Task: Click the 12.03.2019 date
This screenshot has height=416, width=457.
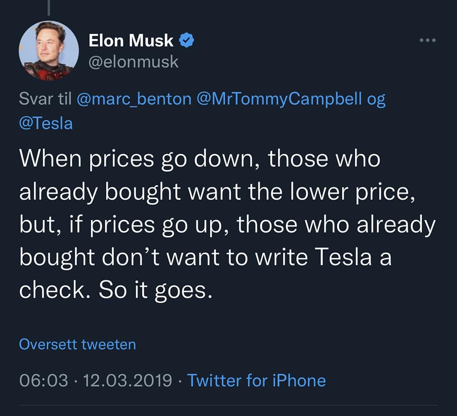Action: tap(128, 380)
